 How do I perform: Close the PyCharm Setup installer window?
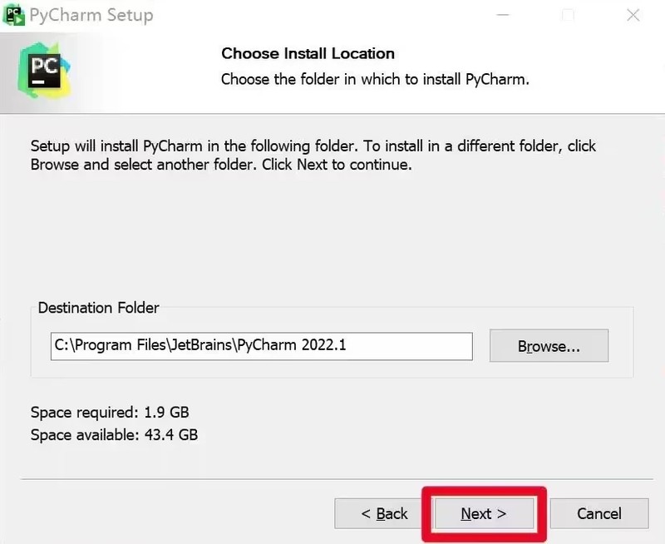pyautogui.click(x=633, y=15)
